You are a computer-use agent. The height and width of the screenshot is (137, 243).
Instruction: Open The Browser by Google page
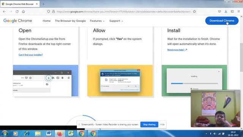(70, 21)
